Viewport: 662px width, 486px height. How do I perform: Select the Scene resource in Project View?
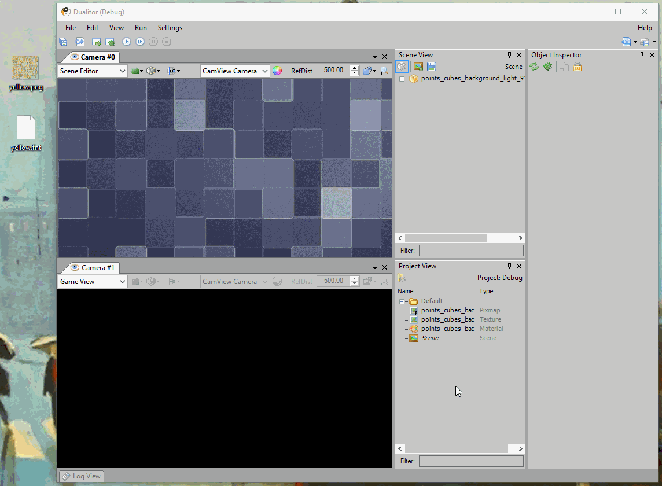[430, 338]
